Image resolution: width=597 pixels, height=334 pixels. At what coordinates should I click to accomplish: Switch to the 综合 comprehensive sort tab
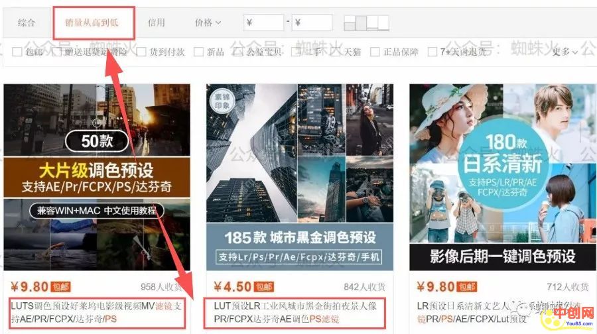[x=27, y=23]
